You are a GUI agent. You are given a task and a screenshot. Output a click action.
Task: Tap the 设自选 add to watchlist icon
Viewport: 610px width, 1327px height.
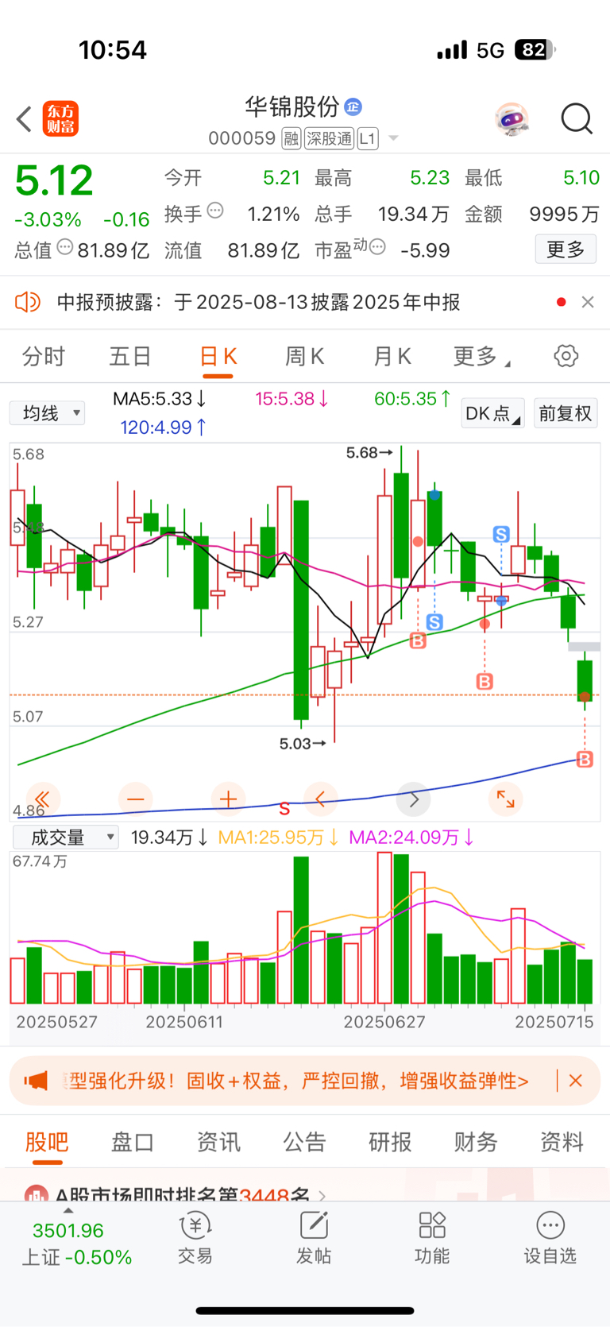click(x=550, y=1238)
